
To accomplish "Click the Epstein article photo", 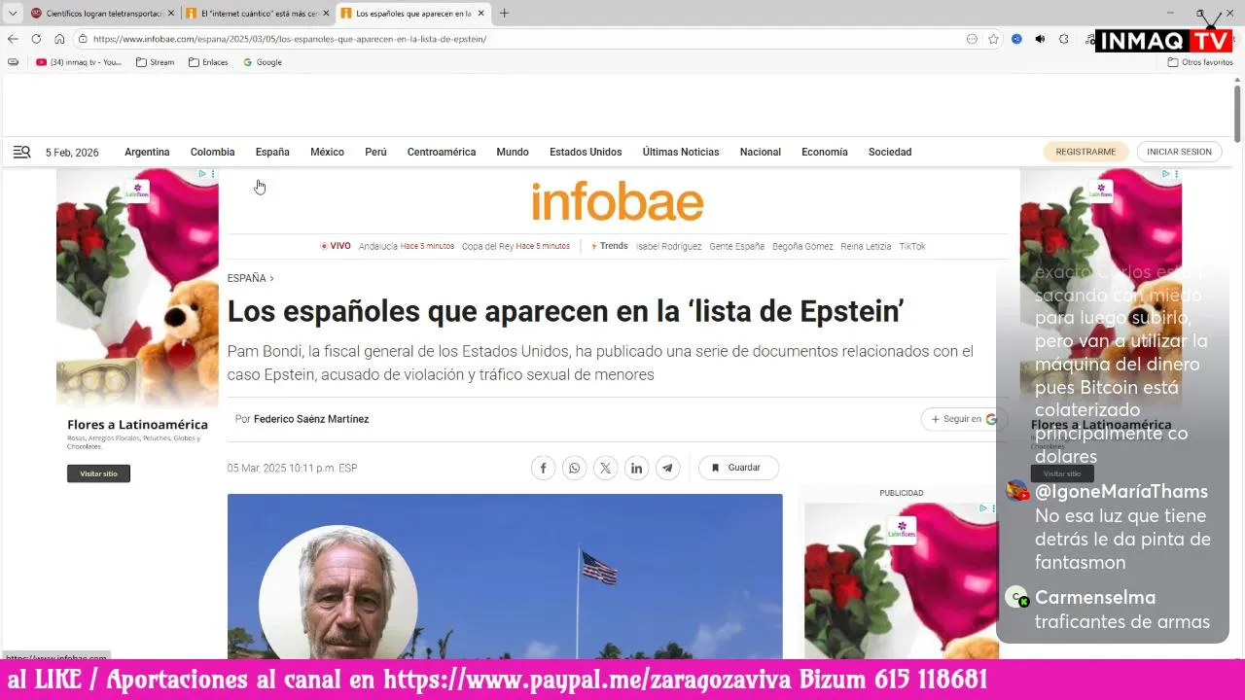I will pos(505,577).
